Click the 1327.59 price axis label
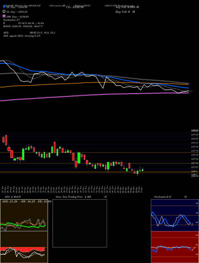199x263 pixels. [195, 155]
